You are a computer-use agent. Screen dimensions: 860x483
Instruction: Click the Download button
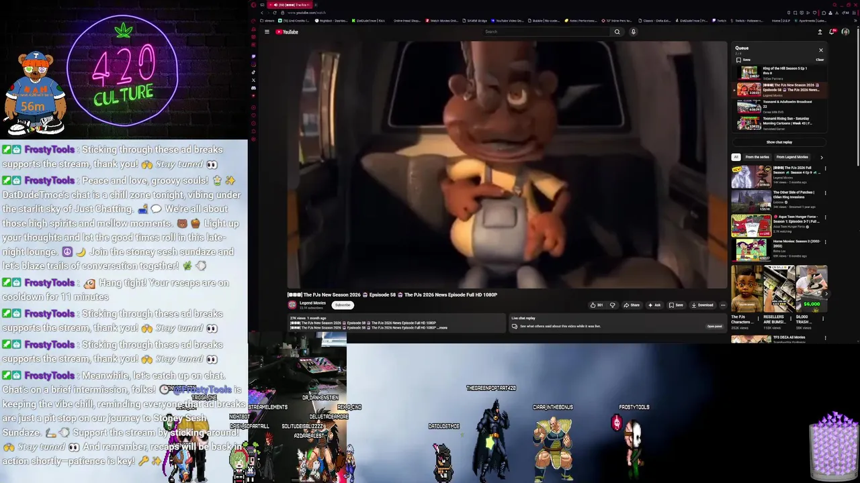click(702, 305)
